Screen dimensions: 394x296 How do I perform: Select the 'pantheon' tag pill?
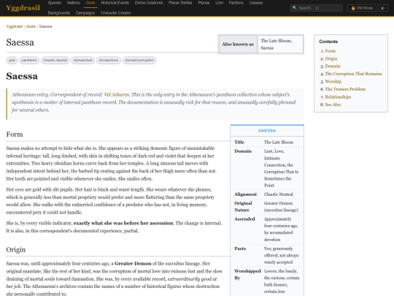pos(29,60)
